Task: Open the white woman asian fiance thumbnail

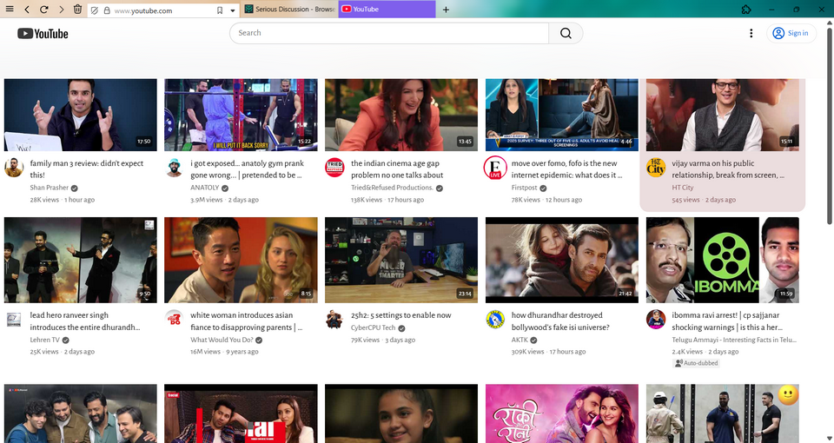Action: pos(241,260)
